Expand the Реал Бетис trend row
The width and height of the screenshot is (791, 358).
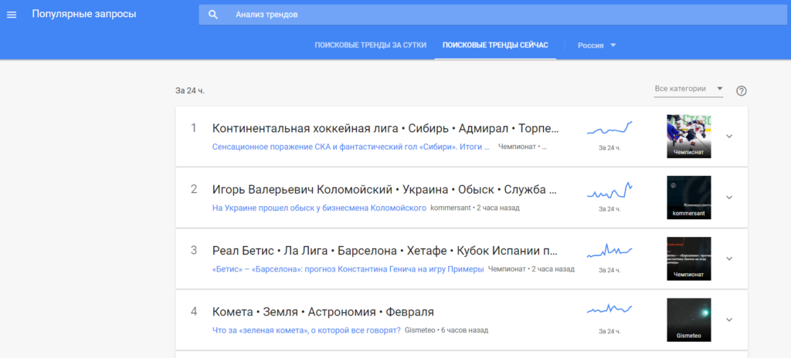tap(729, 258)
